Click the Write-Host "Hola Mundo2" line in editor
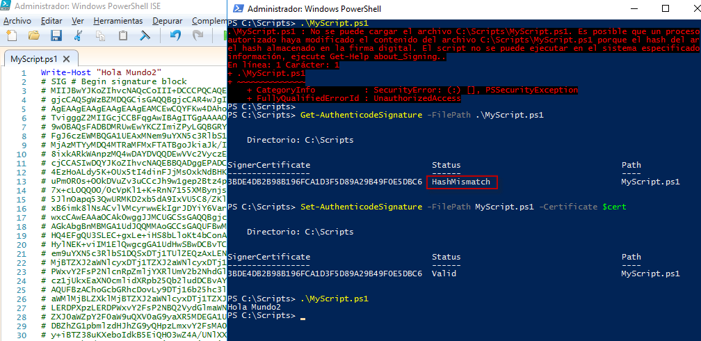Screen dimensions: 701x341 tap(101, 72)
